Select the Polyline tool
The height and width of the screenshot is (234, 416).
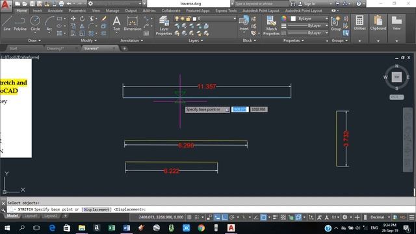point(20,23)
